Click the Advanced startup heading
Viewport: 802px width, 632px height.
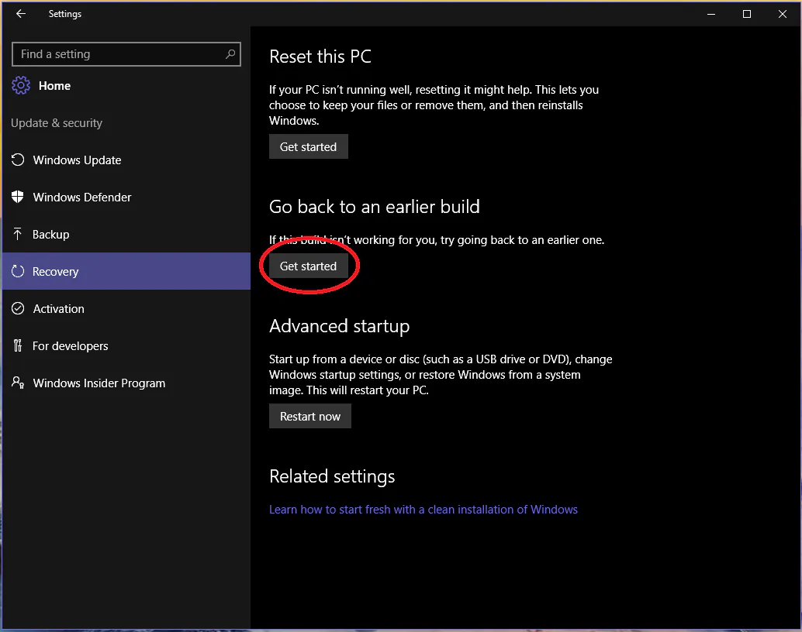pos(339,326)
